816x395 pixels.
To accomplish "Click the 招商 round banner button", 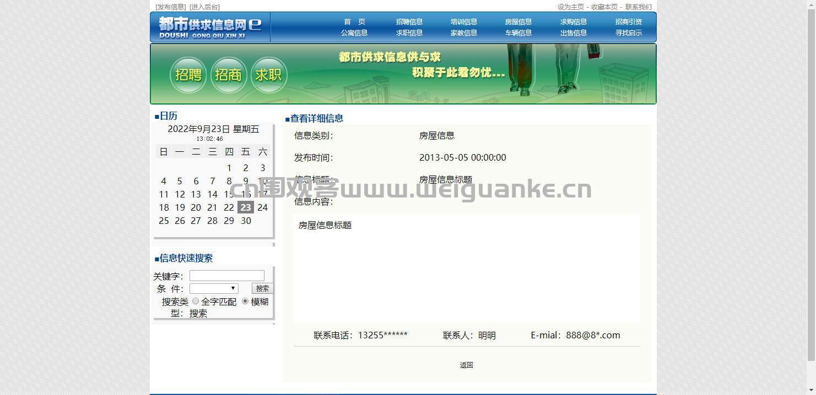I will [229, 75].
